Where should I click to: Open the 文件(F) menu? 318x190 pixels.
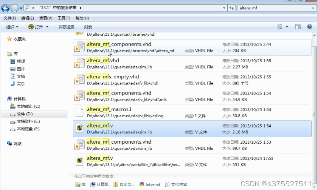[9, 18]
